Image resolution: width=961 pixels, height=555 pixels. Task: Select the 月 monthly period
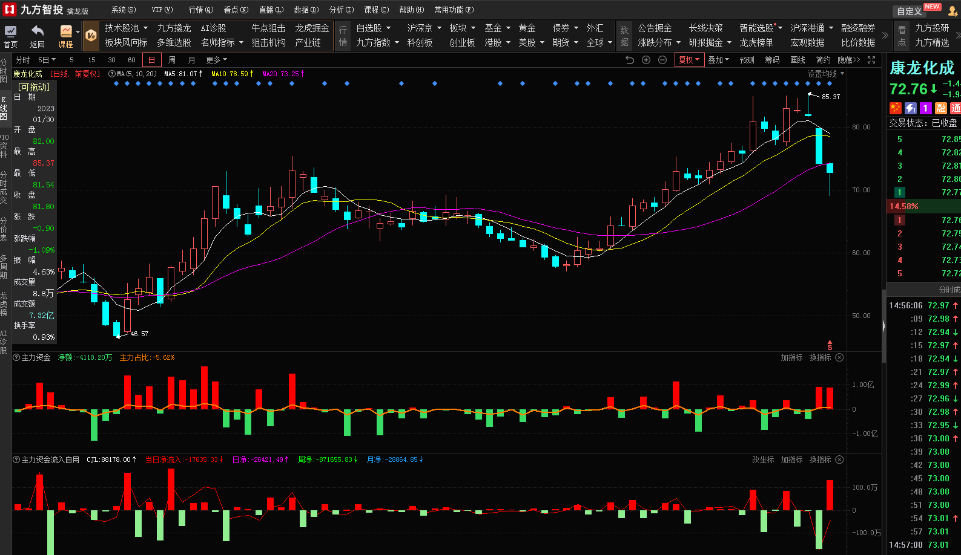click(192, 60)
